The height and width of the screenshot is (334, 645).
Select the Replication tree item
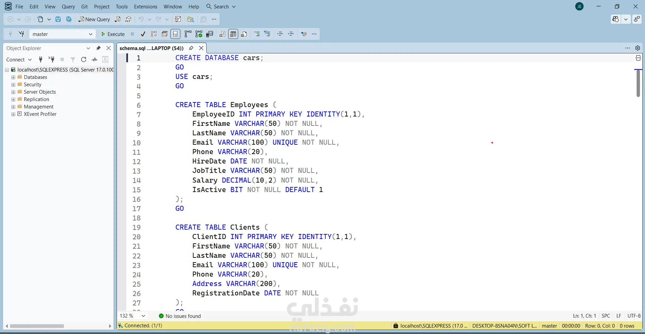36,99
